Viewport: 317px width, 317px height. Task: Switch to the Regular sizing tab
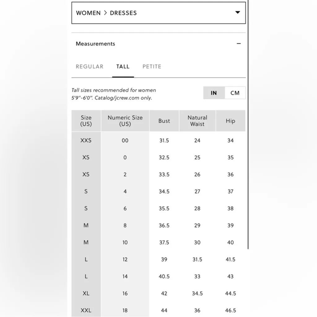[x=89, y=67]
